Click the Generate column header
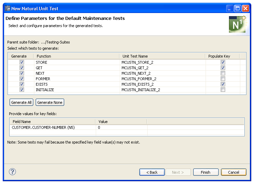Screen dimensions: 254x185 (21, 56)
